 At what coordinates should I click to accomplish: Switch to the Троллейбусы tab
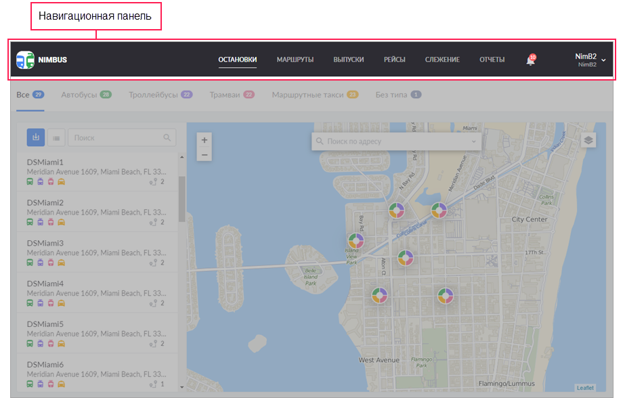[160, 95]
